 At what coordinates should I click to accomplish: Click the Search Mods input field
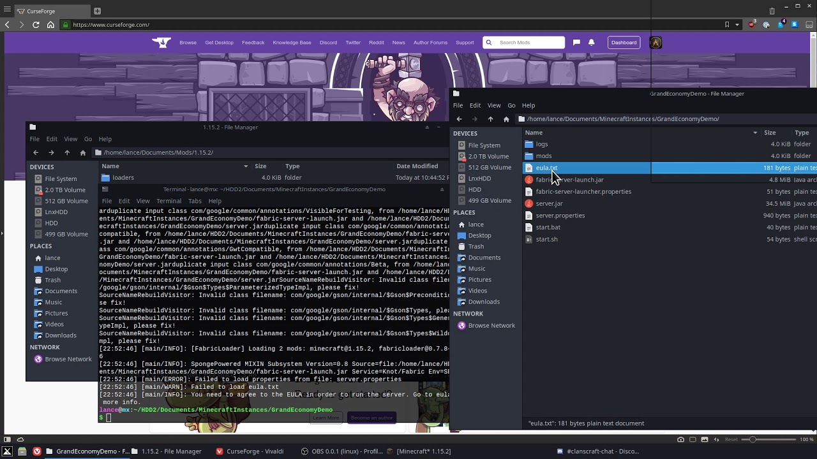tap(524, 43)
